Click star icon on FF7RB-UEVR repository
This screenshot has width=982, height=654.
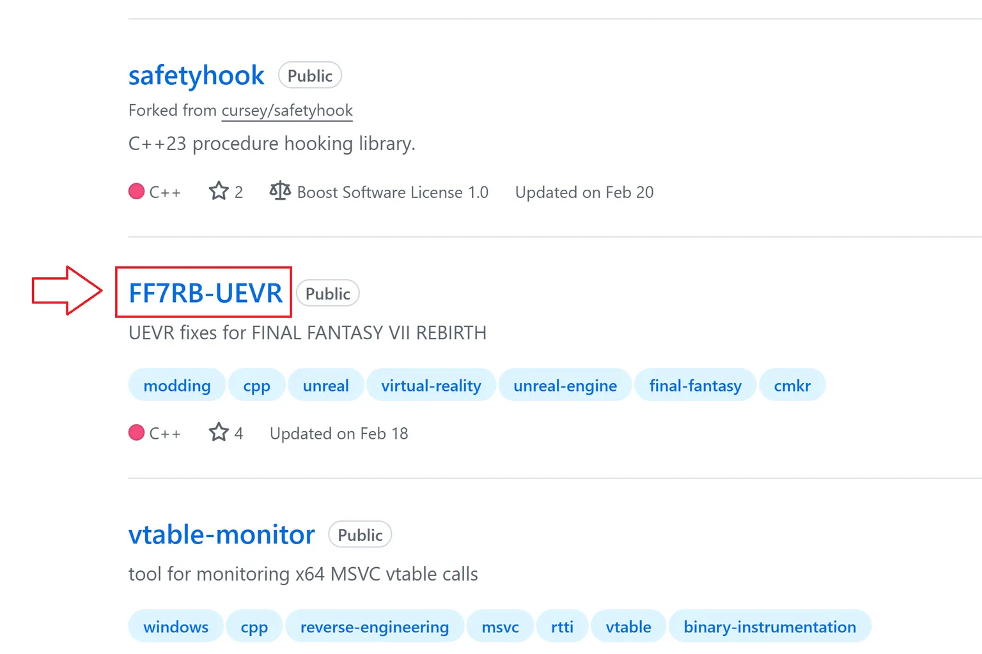click(219, 432)
